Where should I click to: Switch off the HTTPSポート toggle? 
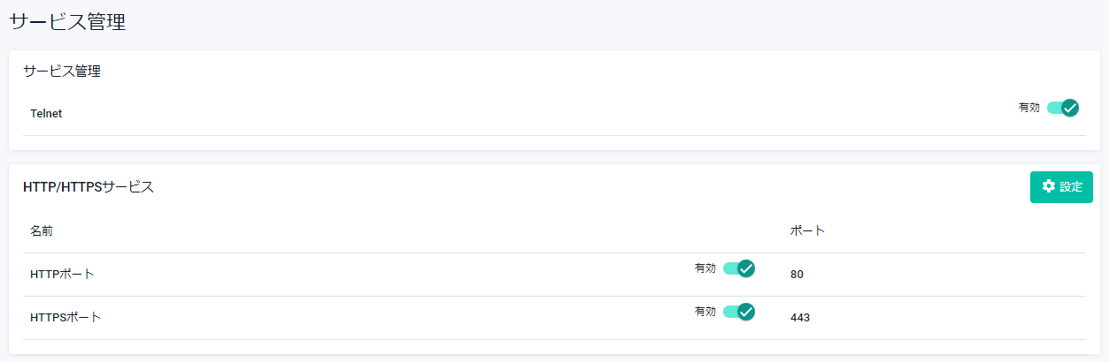click(738, 311)
